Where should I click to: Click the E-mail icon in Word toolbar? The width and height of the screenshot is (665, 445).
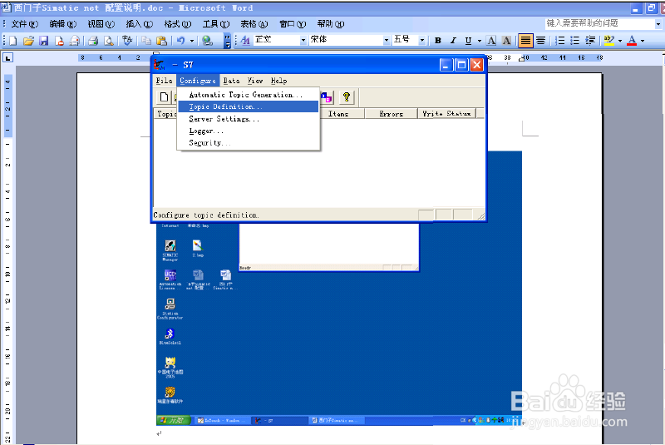coord(75,41)
